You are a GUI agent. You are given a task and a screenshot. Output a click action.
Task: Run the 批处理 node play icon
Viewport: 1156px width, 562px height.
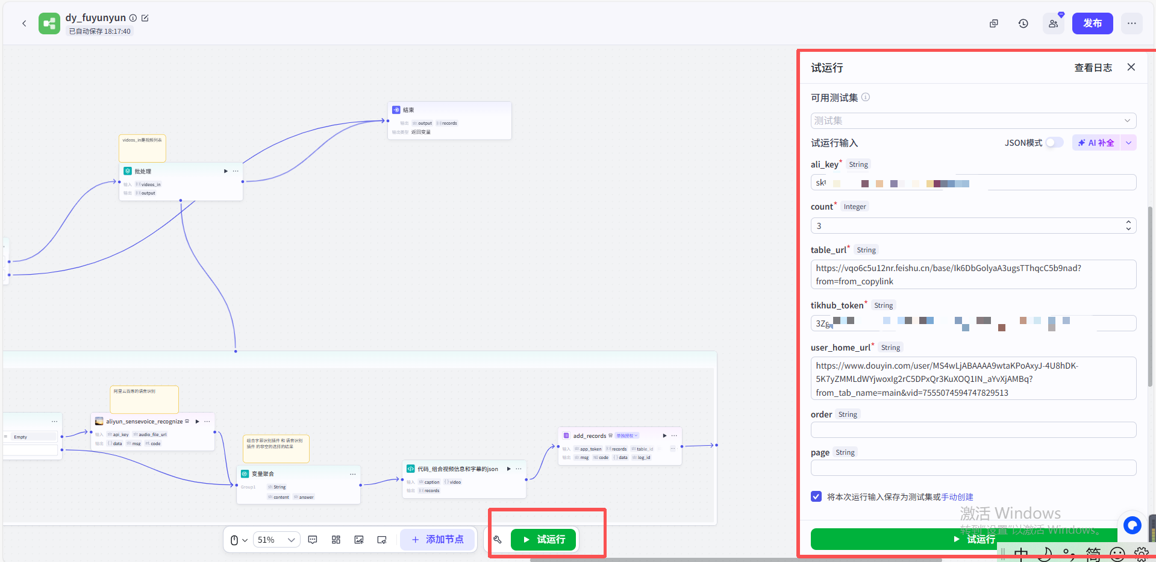tap(226, 171)
